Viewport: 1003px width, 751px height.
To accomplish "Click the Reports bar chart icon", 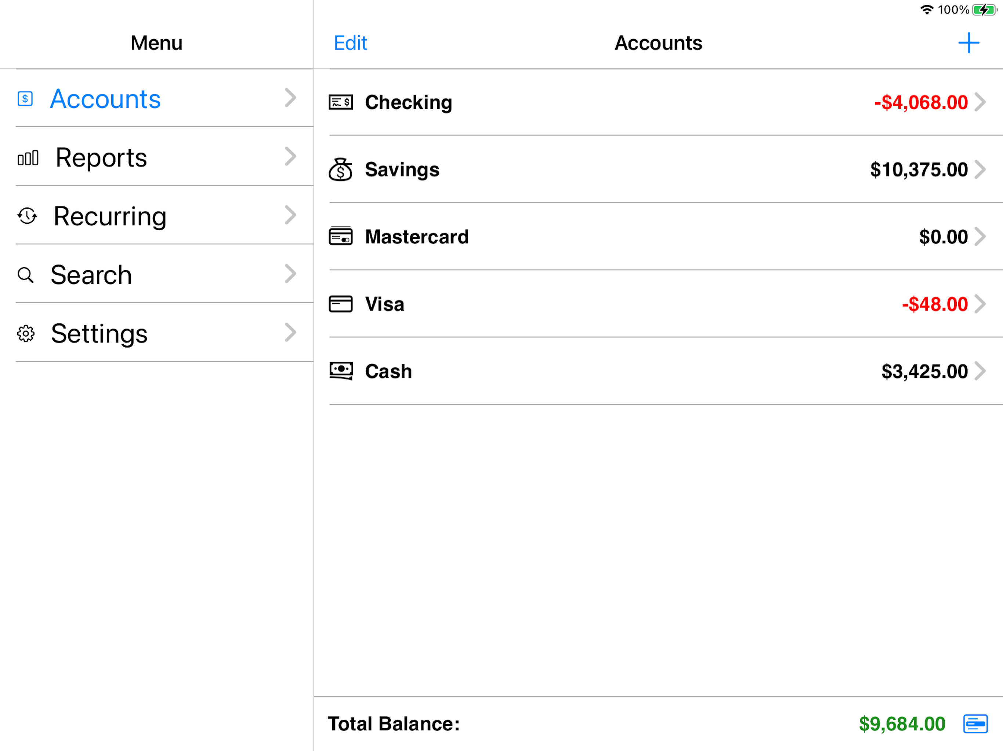I will pyautogui.click(x=28, y=158).
